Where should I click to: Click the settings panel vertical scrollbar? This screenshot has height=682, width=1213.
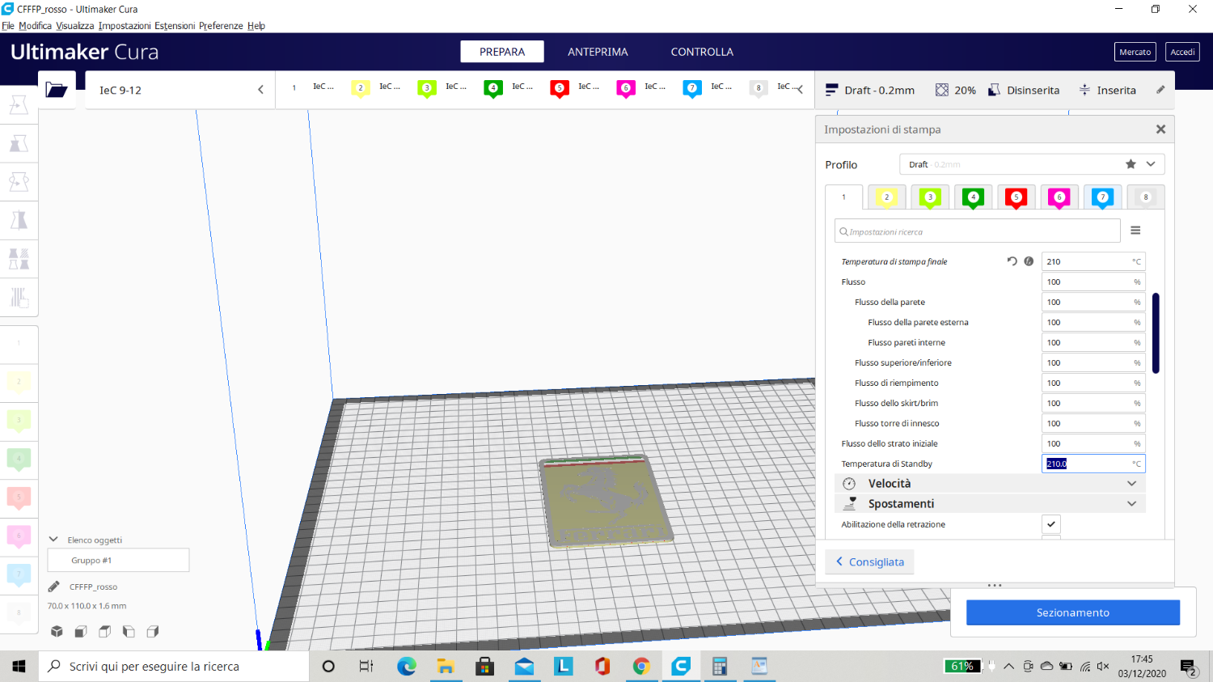(x=1156, y=333)
